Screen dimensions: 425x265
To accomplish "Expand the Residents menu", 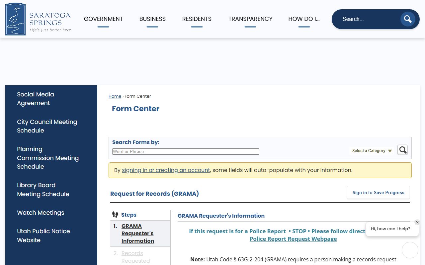I will coord(197,19).
